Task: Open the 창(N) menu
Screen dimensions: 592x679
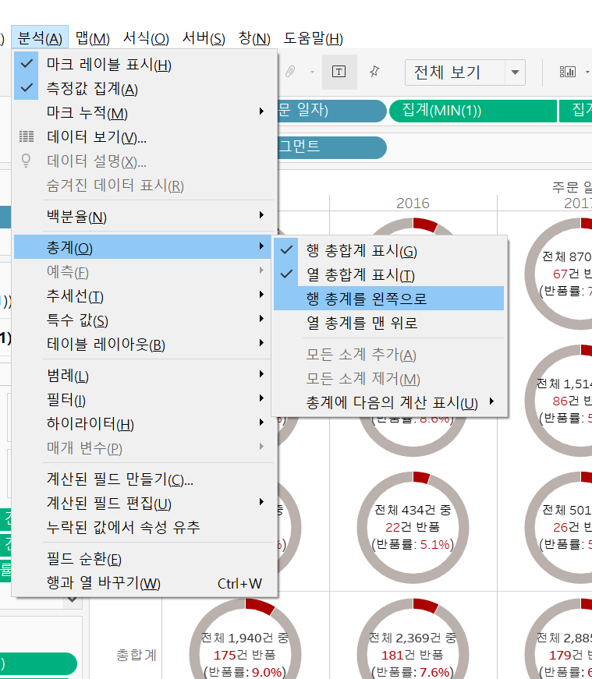Action: [x=254, y=38]
